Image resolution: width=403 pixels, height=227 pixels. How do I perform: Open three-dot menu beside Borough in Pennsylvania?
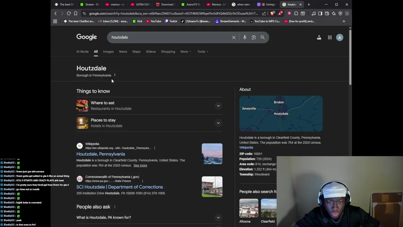click(x=115, y=75)
